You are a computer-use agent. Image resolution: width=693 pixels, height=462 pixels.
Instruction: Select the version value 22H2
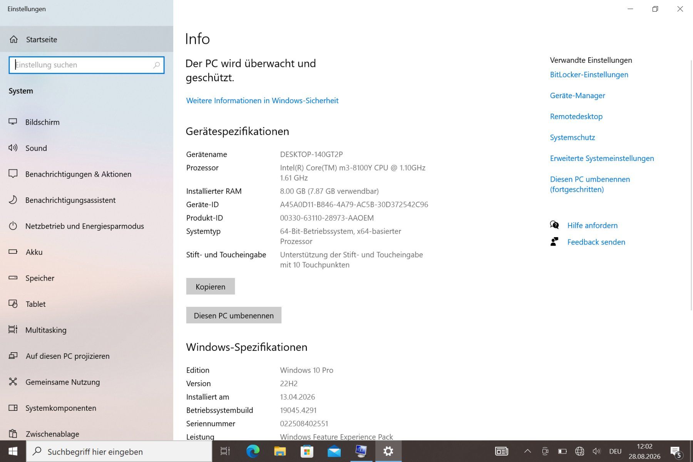289,383
